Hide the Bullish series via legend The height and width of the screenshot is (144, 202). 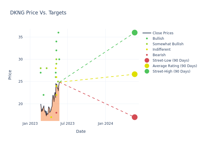click(x=158, y=39)
